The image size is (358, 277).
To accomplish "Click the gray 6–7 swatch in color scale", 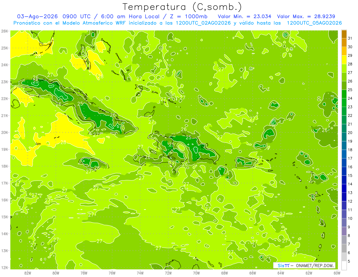I will pyautogui.click(x=344, y=248).
